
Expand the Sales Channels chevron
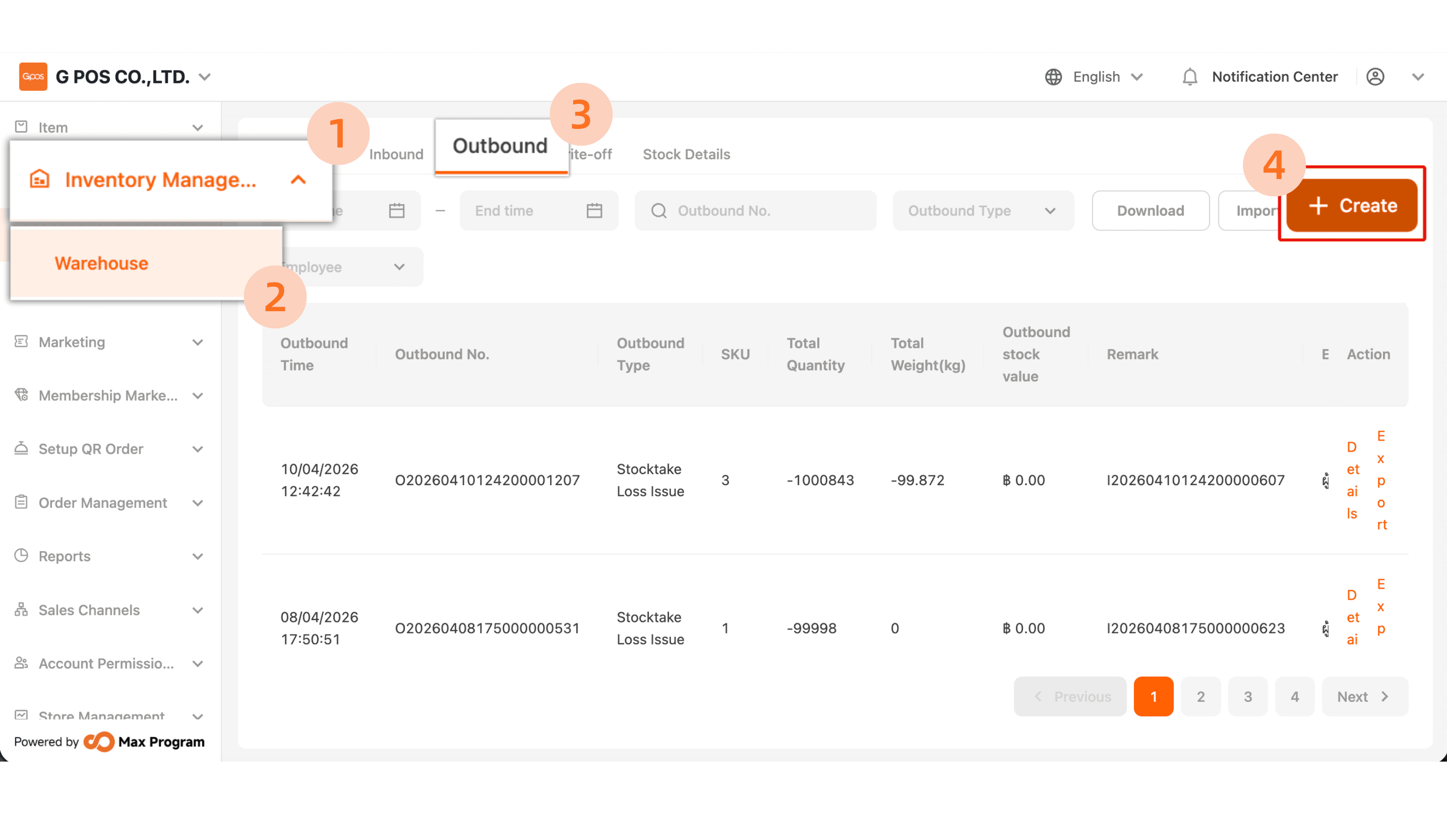[x=198, y=610]
